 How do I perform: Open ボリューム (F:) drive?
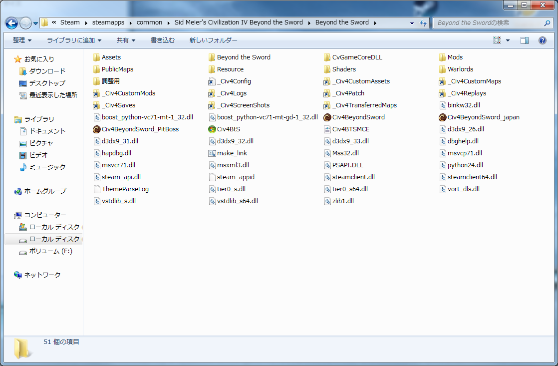pos(50,251)
